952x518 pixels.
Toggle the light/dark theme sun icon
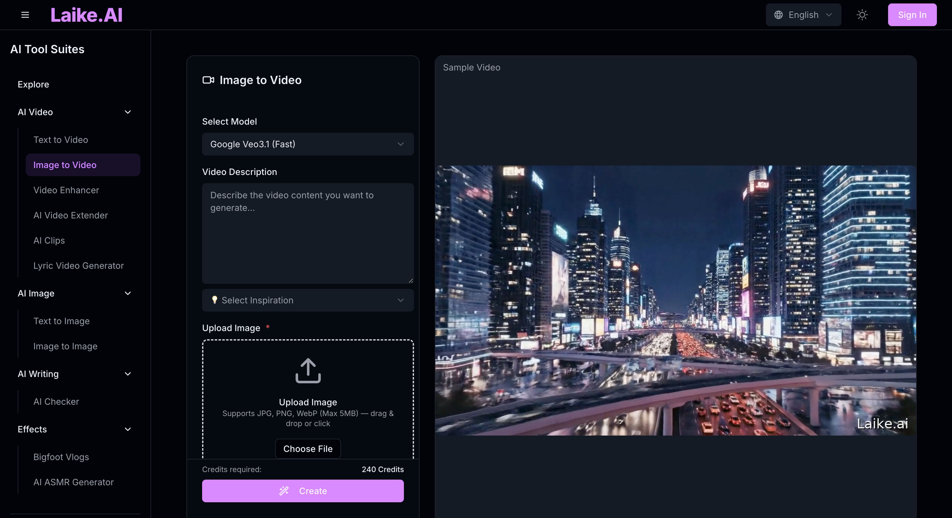[862, 15]
